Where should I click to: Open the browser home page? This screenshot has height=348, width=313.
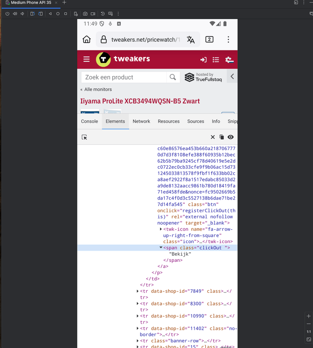pos(87,40)
